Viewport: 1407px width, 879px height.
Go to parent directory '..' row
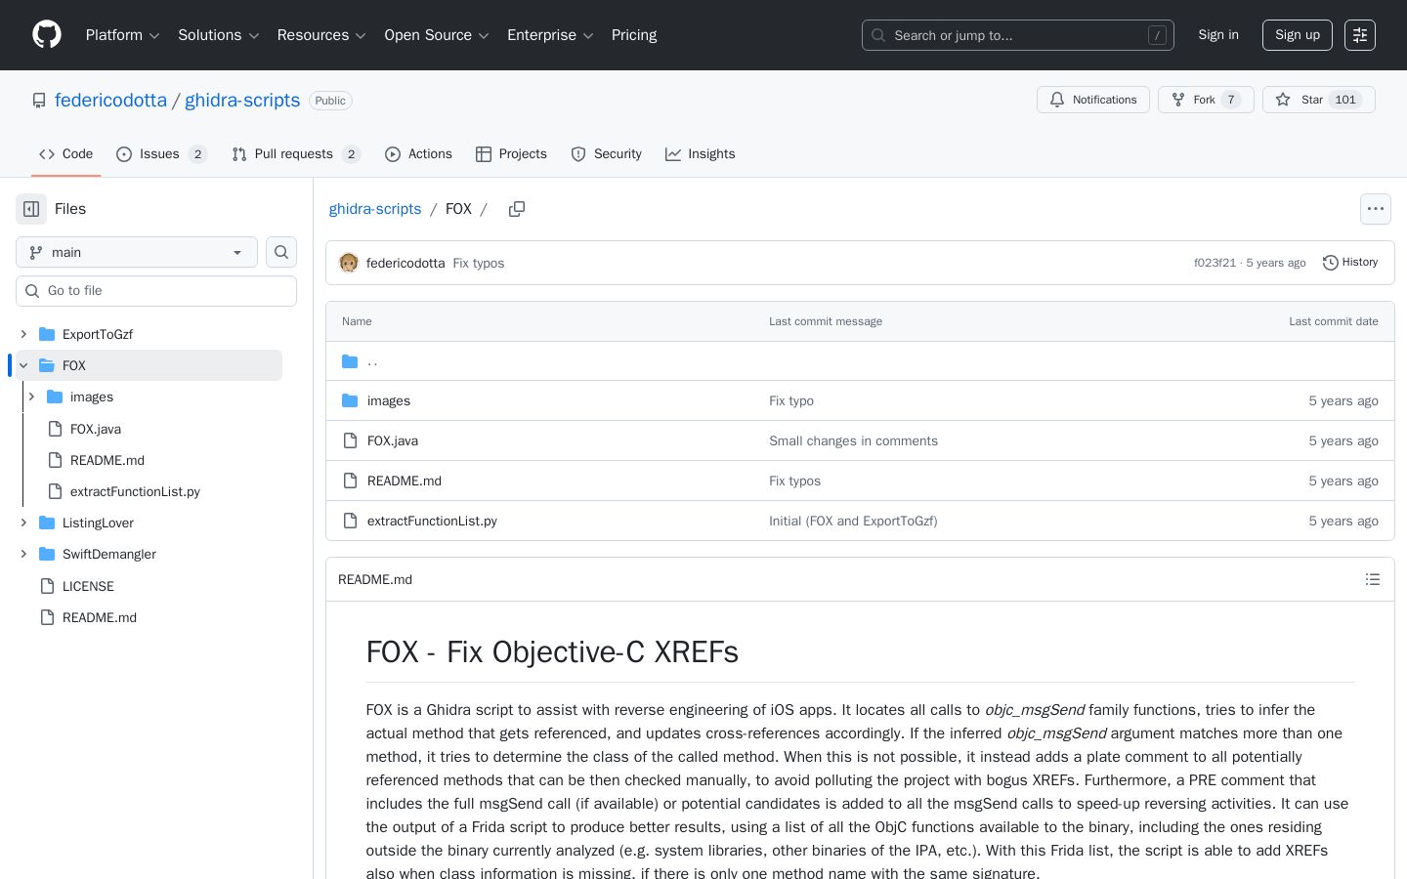click(x=860, y=361)
